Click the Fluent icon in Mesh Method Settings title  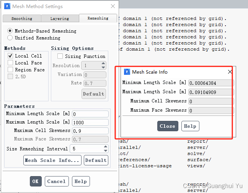coord(7,7)
